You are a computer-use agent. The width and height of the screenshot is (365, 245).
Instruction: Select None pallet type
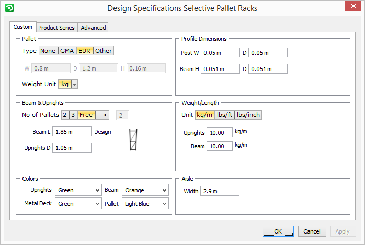48,51
